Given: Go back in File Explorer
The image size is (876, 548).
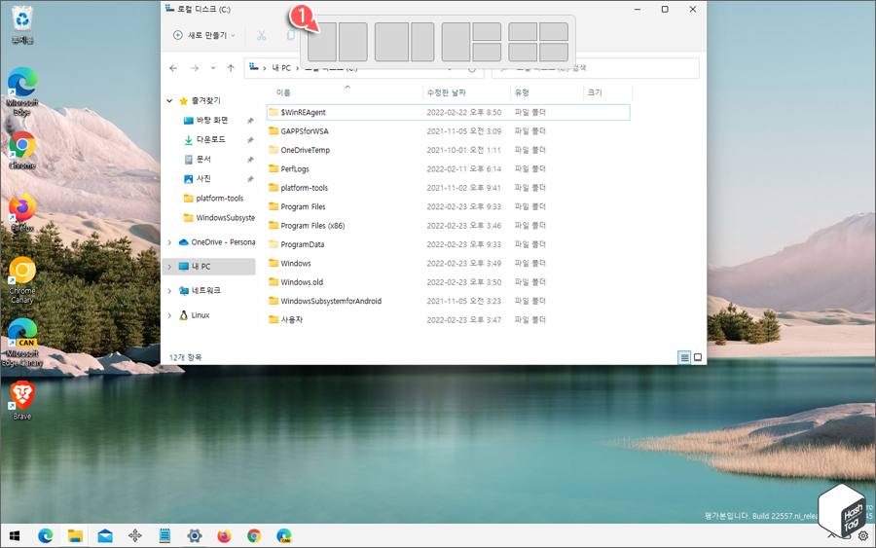Looking at the screenshot, I should coord(173,68).
